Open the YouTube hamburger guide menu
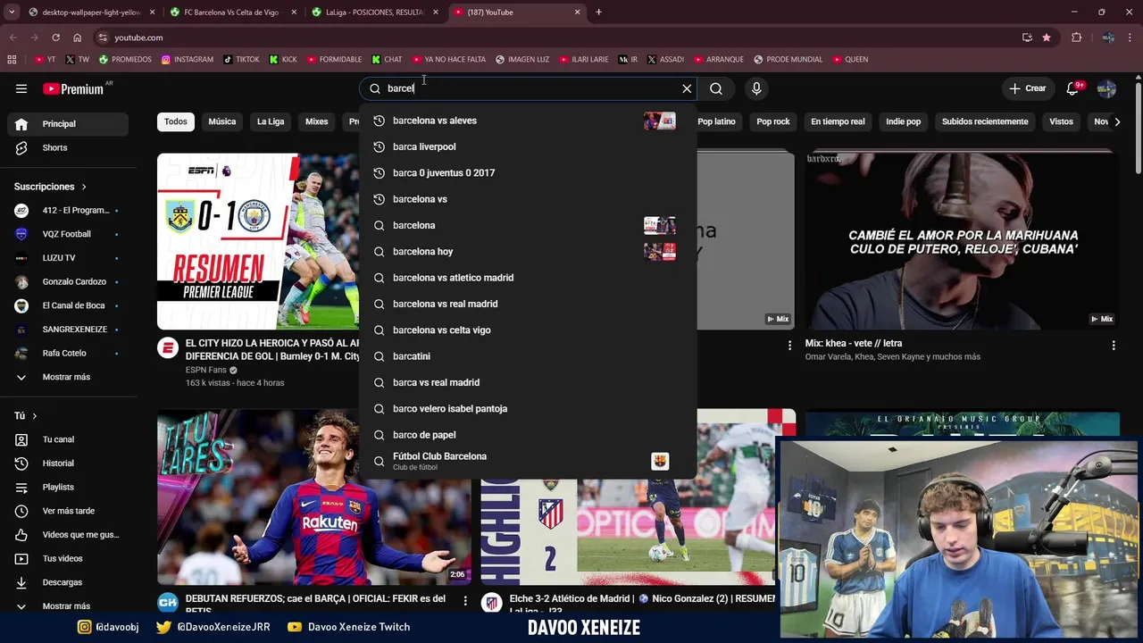Viewport: 1143px width, 643px height. tap(21, 88)
